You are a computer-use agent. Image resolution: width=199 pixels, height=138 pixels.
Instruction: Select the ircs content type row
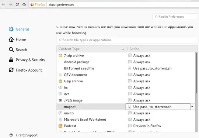pyautogui.click(x=126, y=94)
